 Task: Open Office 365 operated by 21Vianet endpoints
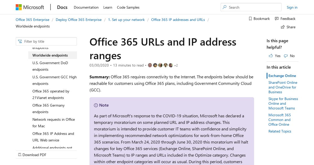(51, 95)
